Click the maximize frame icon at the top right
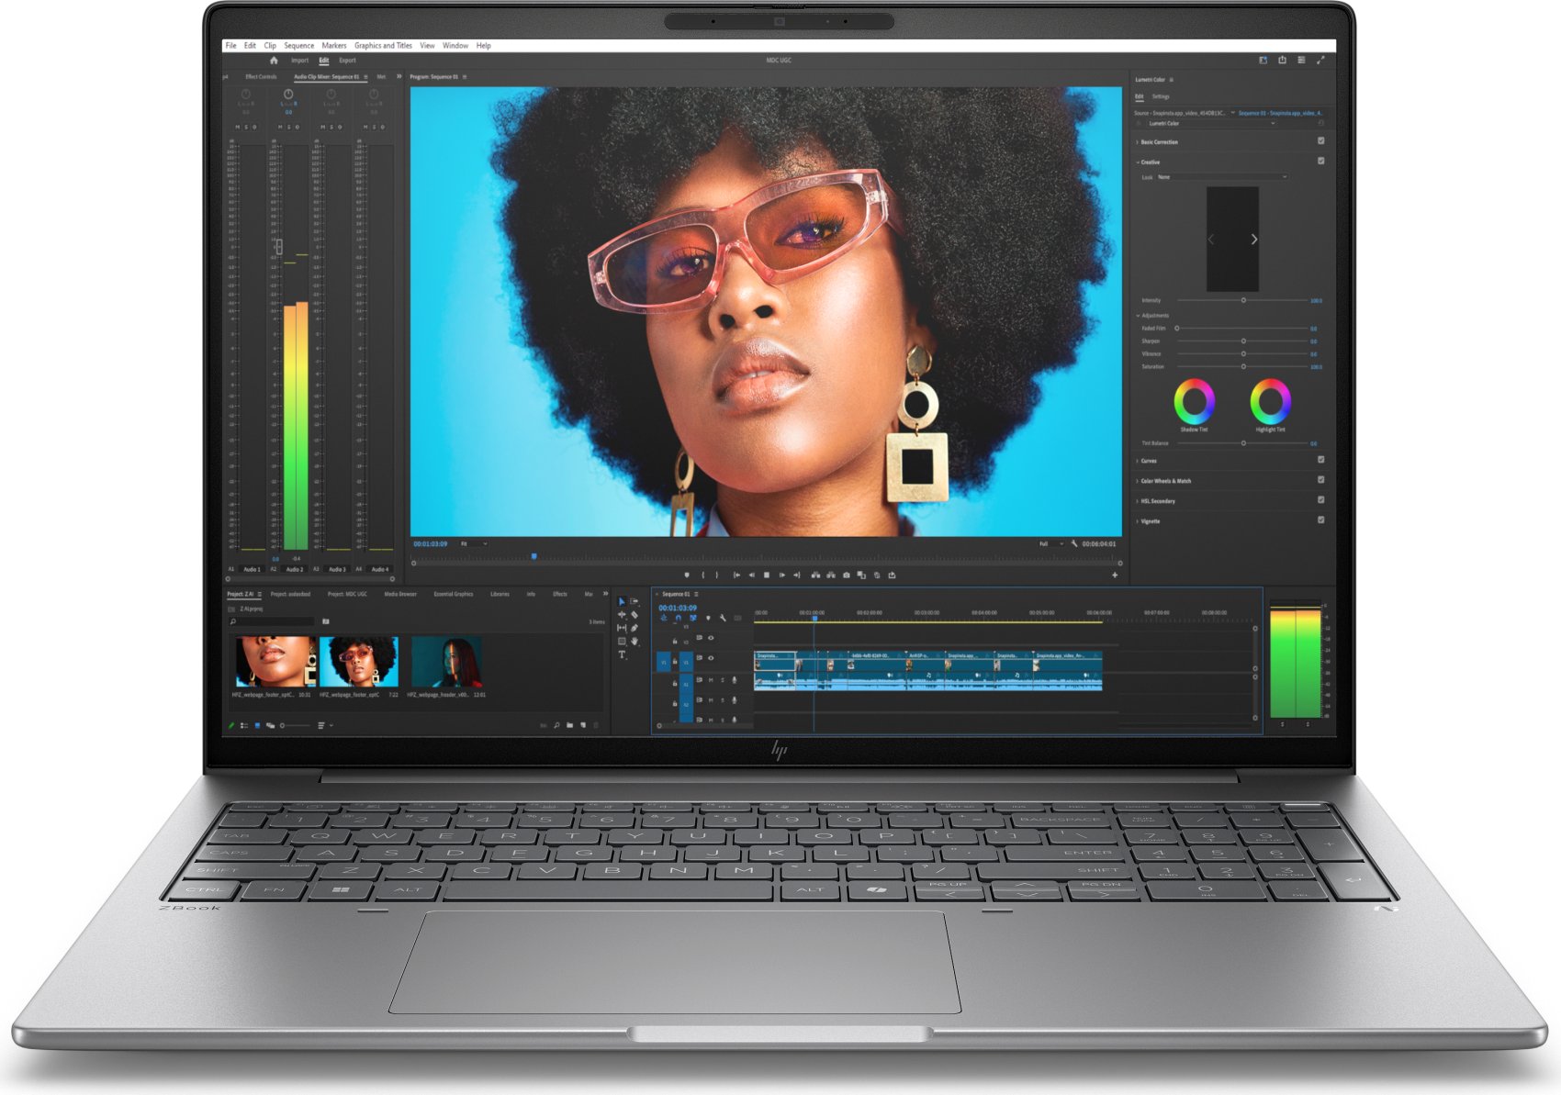1561x1095 pixels. point(1320,60)
